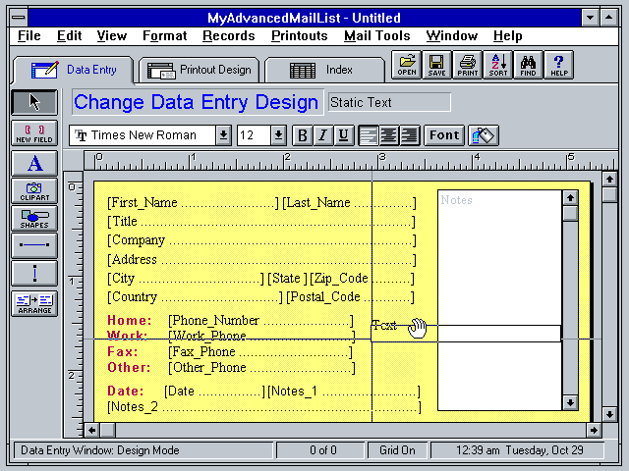Image resolution: width=629 pixels, height=471 pixels.
Task: Open the Mail Tools menu
Action: 377,36
